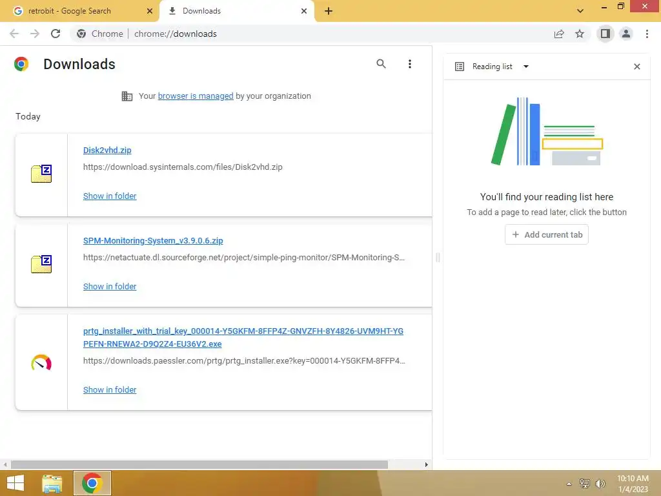Go back using browser back arrow

[x=14, y=34]
